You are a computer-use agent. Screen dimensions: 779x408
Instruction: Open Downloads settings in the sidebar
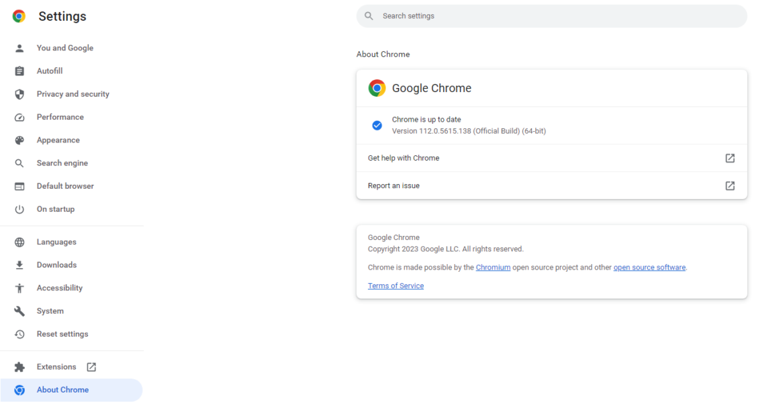(56, 265)
